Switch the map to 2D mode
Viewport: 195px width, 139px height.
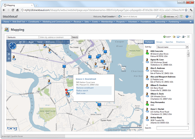click(20, 42)
